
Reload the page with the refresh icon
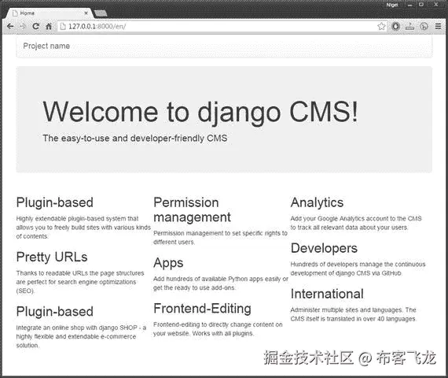pos(35,26)
